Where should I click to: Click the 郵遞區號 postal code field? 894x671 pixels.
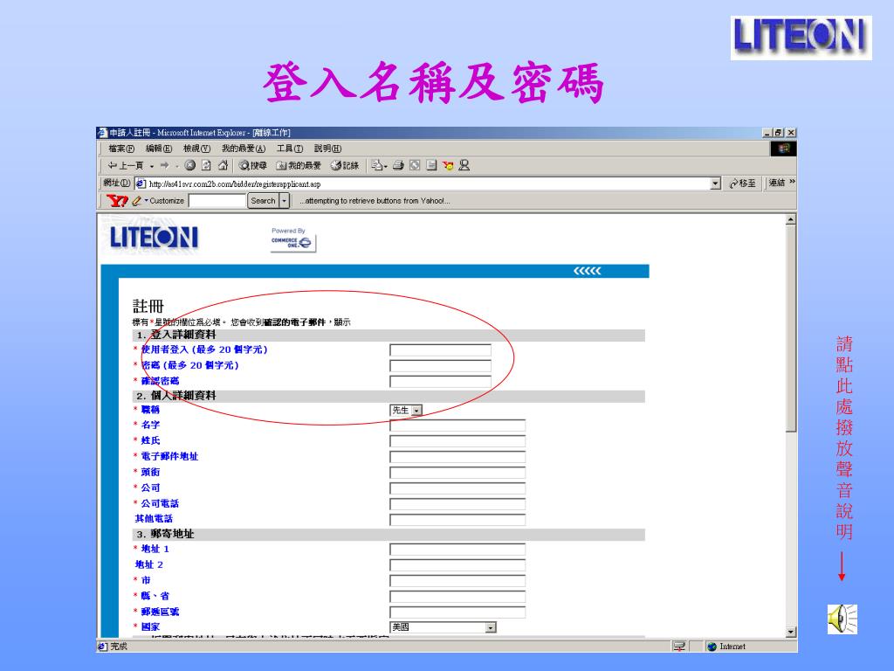(457, 612)
